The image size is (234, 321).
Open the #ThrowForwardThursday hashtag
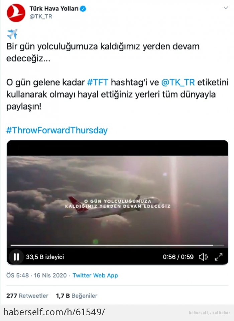click(57, 130)
